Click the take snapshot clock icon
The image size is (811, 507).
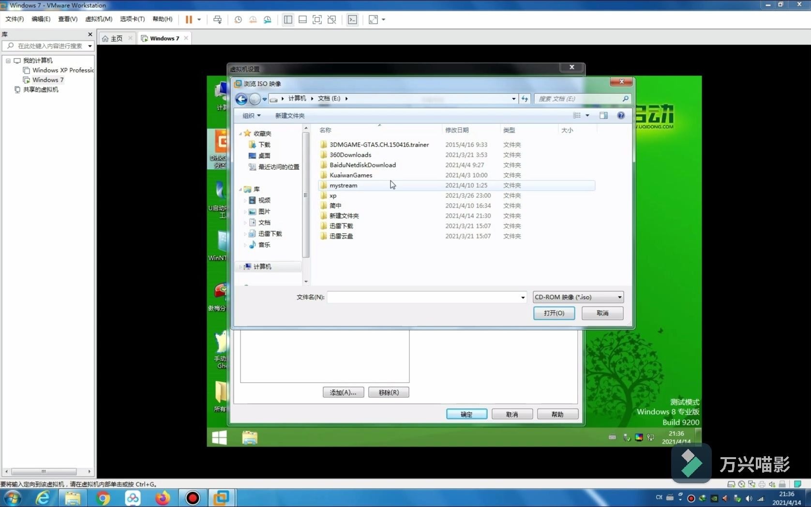coord(238,19)
